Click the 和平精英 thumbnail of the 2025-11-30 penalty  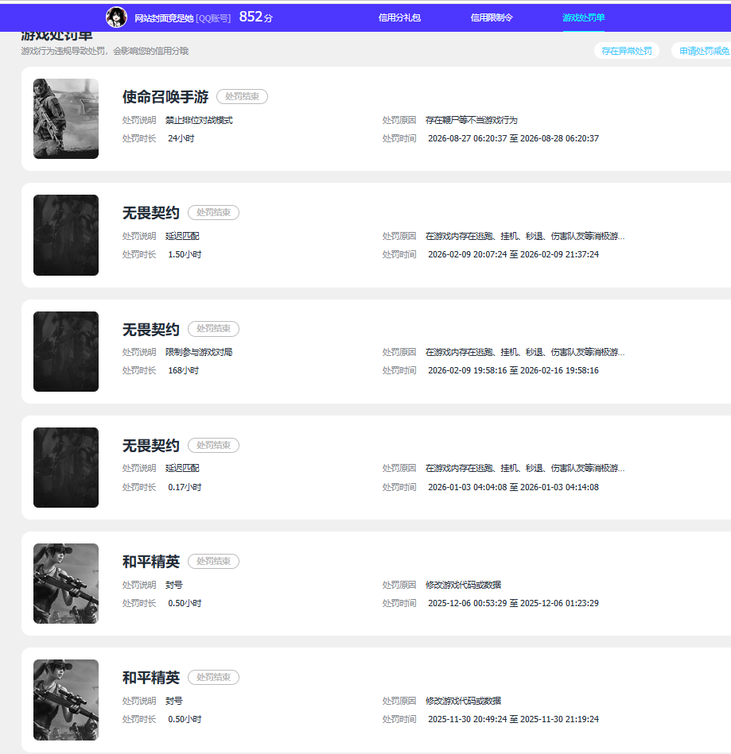66,700
